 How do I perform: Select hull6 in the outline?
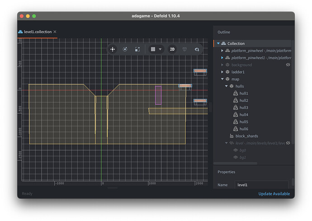[244, 129]
